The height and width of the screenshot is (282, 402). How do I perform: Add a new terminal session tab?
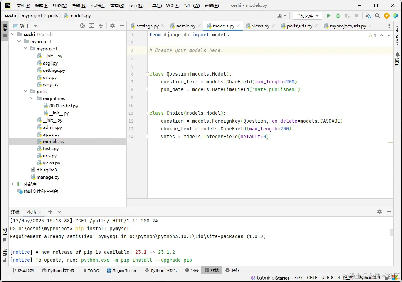50,212
